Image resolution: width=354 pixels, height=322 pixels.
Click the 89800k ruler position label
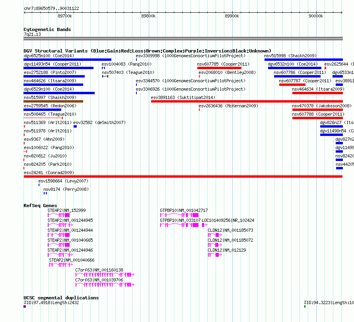[x=148, y=16]
